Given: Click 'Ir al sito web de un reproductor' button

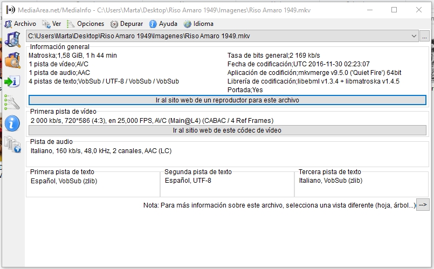Looking at the screenshot, I should pyautogui.click(x=227, y=100).
